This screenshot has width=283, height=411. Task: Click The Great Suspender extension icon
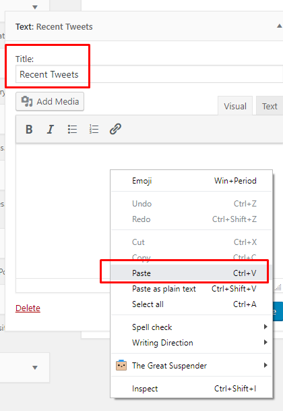[x=121, y=365]
